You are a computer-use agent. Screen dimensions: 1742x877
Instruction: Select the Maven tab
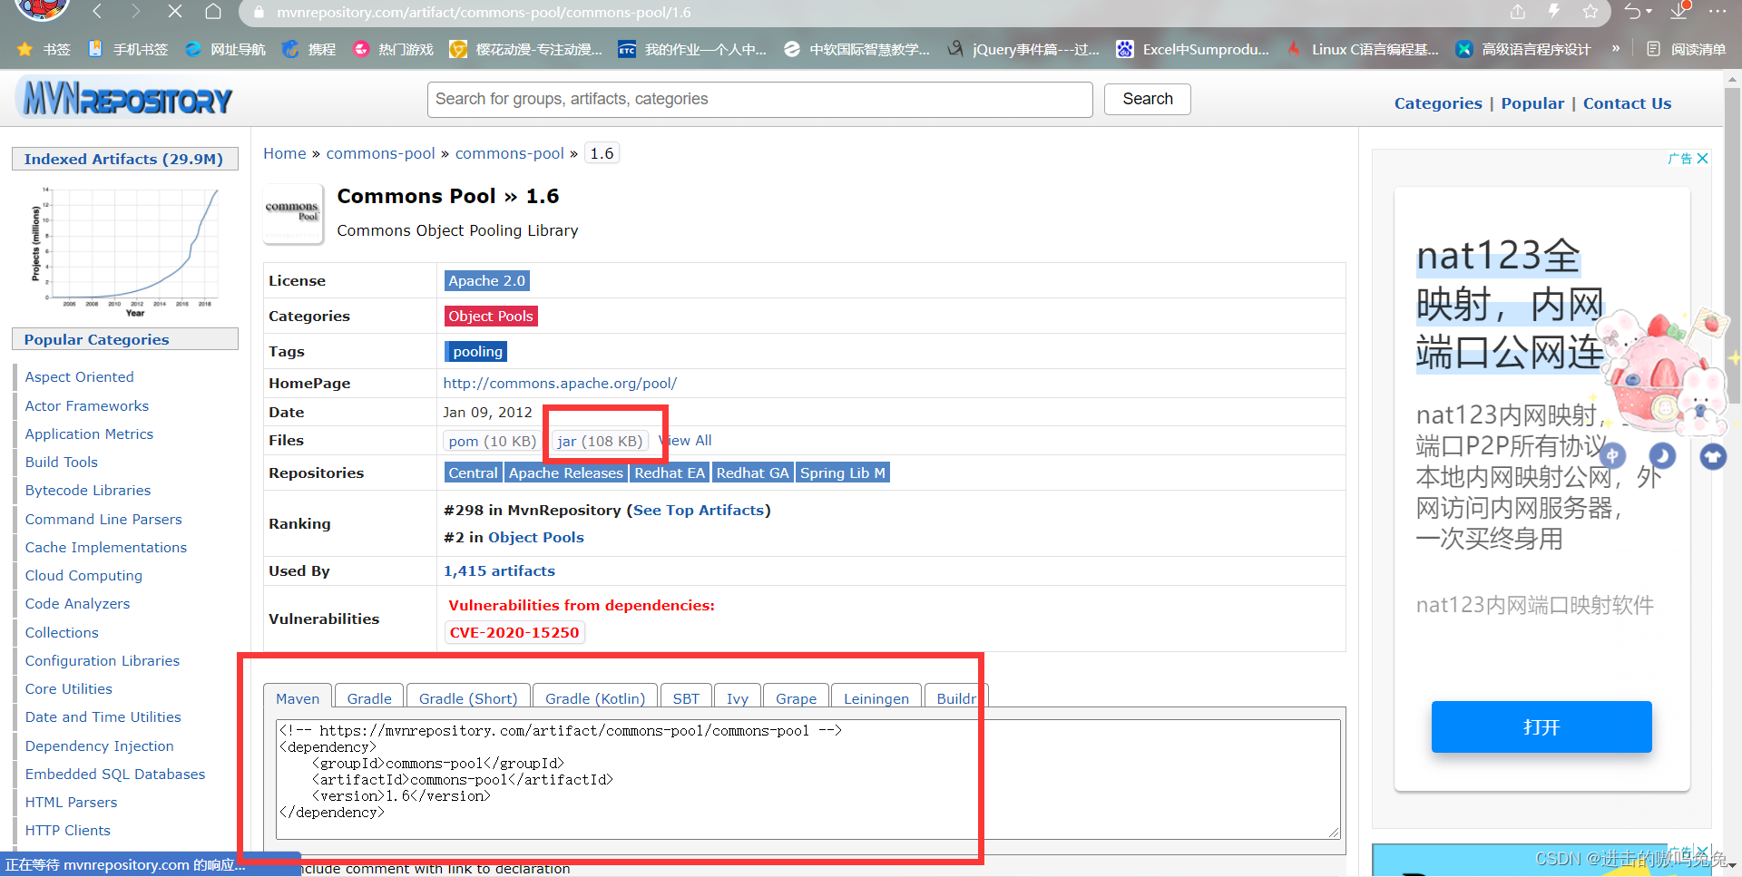(x=298, y=697)
